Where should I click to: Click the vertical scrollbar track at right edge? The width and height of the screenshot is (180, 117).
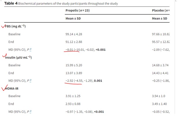click(x=175, y=57)
